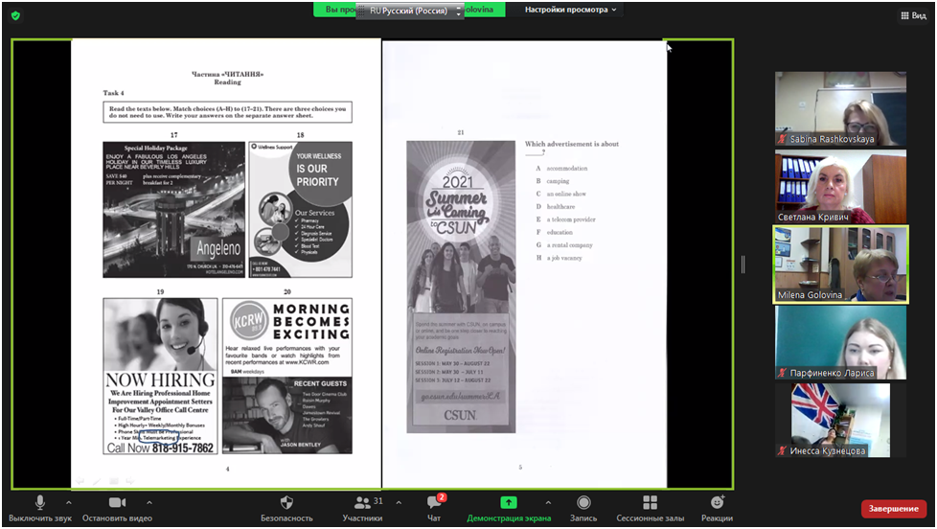Open the Reactions smiley icon
Screen dimensions: 937x529
coord(717,502)
